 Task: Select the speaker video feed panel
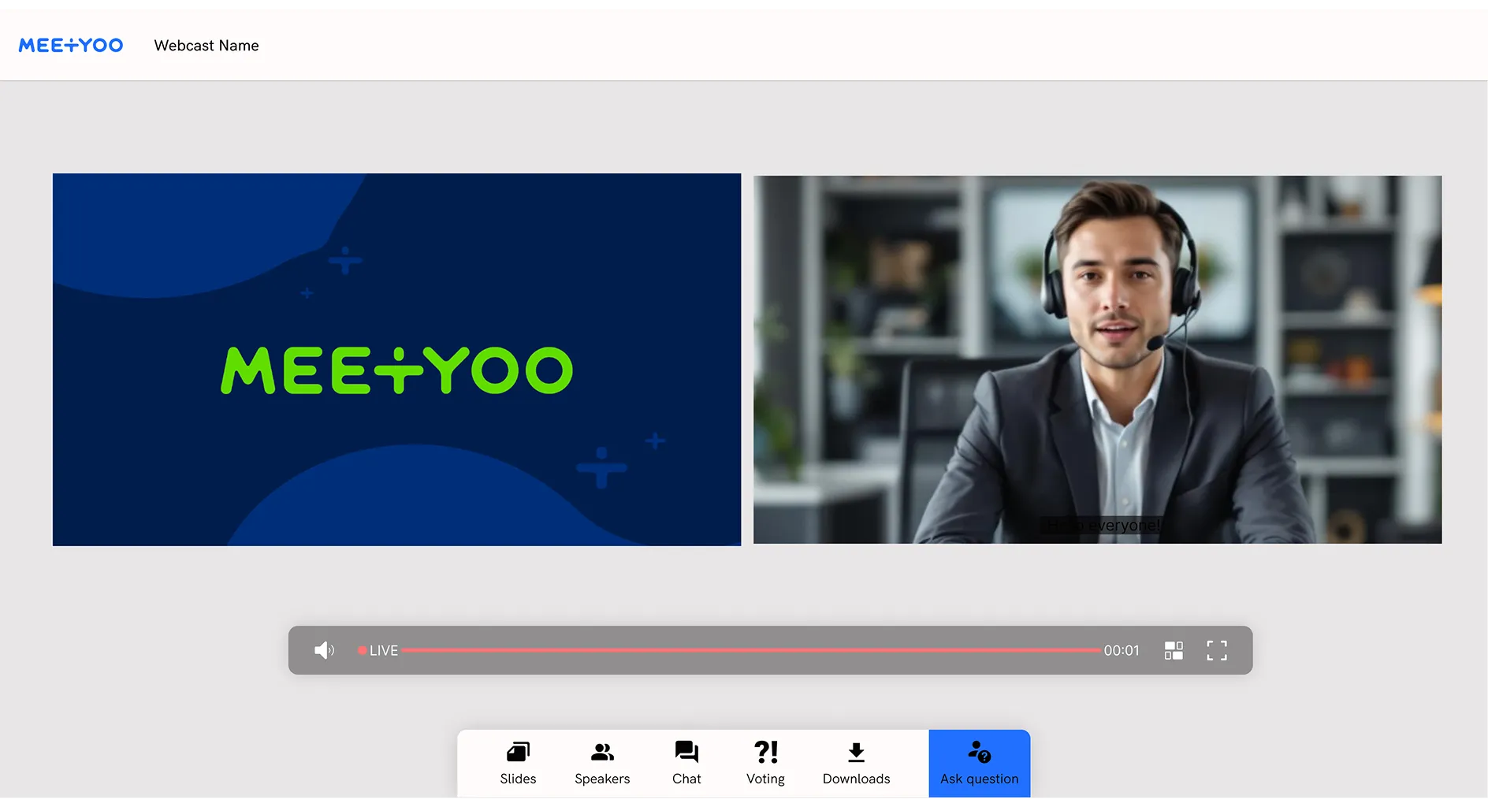[x=1097, y=359]
